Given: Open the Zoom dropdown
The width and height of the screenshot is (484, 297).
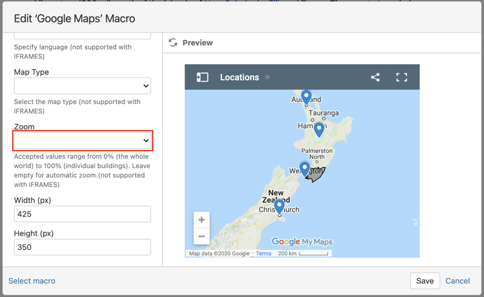Looking at the screenshot, I should click(x=82, y=140).
